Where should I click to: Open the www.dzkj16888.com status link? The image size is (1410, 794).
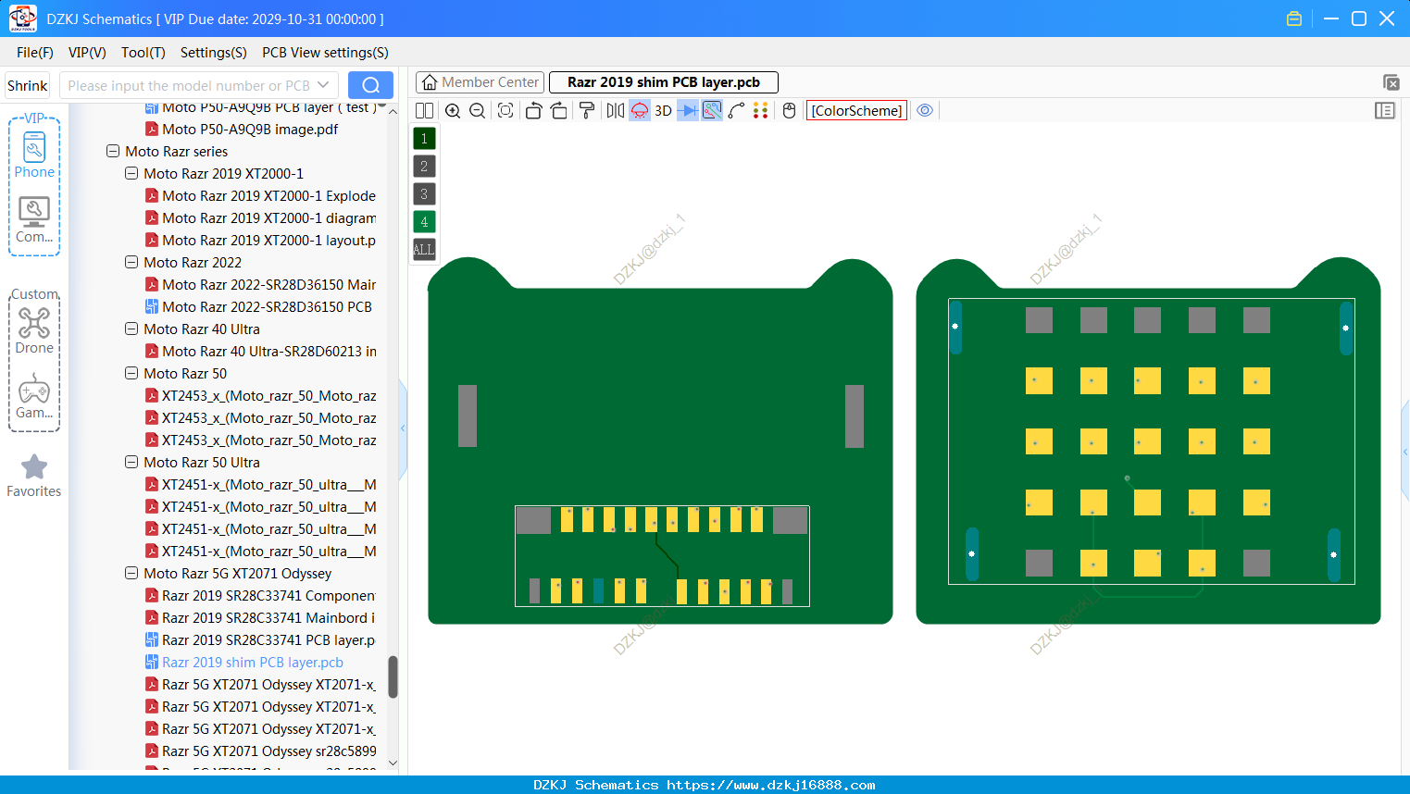770,785
